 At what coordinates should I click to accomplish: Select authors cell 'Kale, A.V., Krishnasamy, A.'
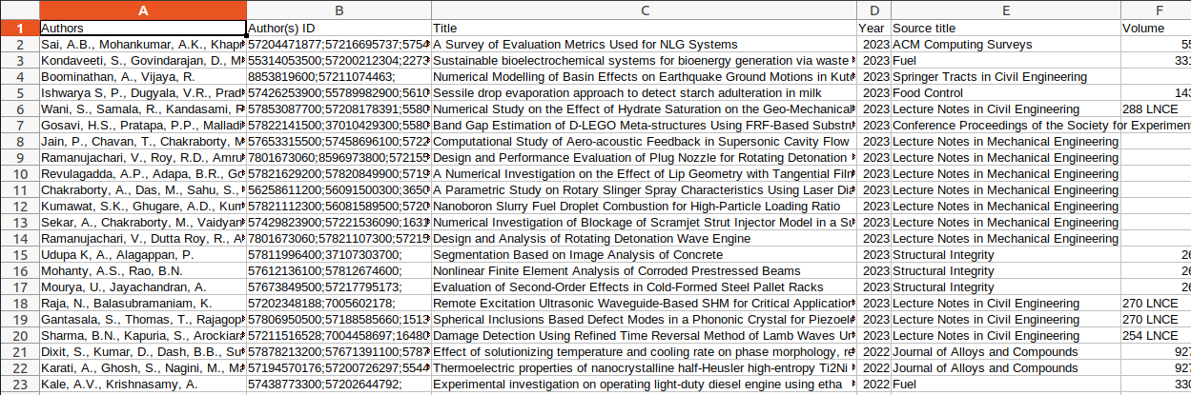pos(143,385)
